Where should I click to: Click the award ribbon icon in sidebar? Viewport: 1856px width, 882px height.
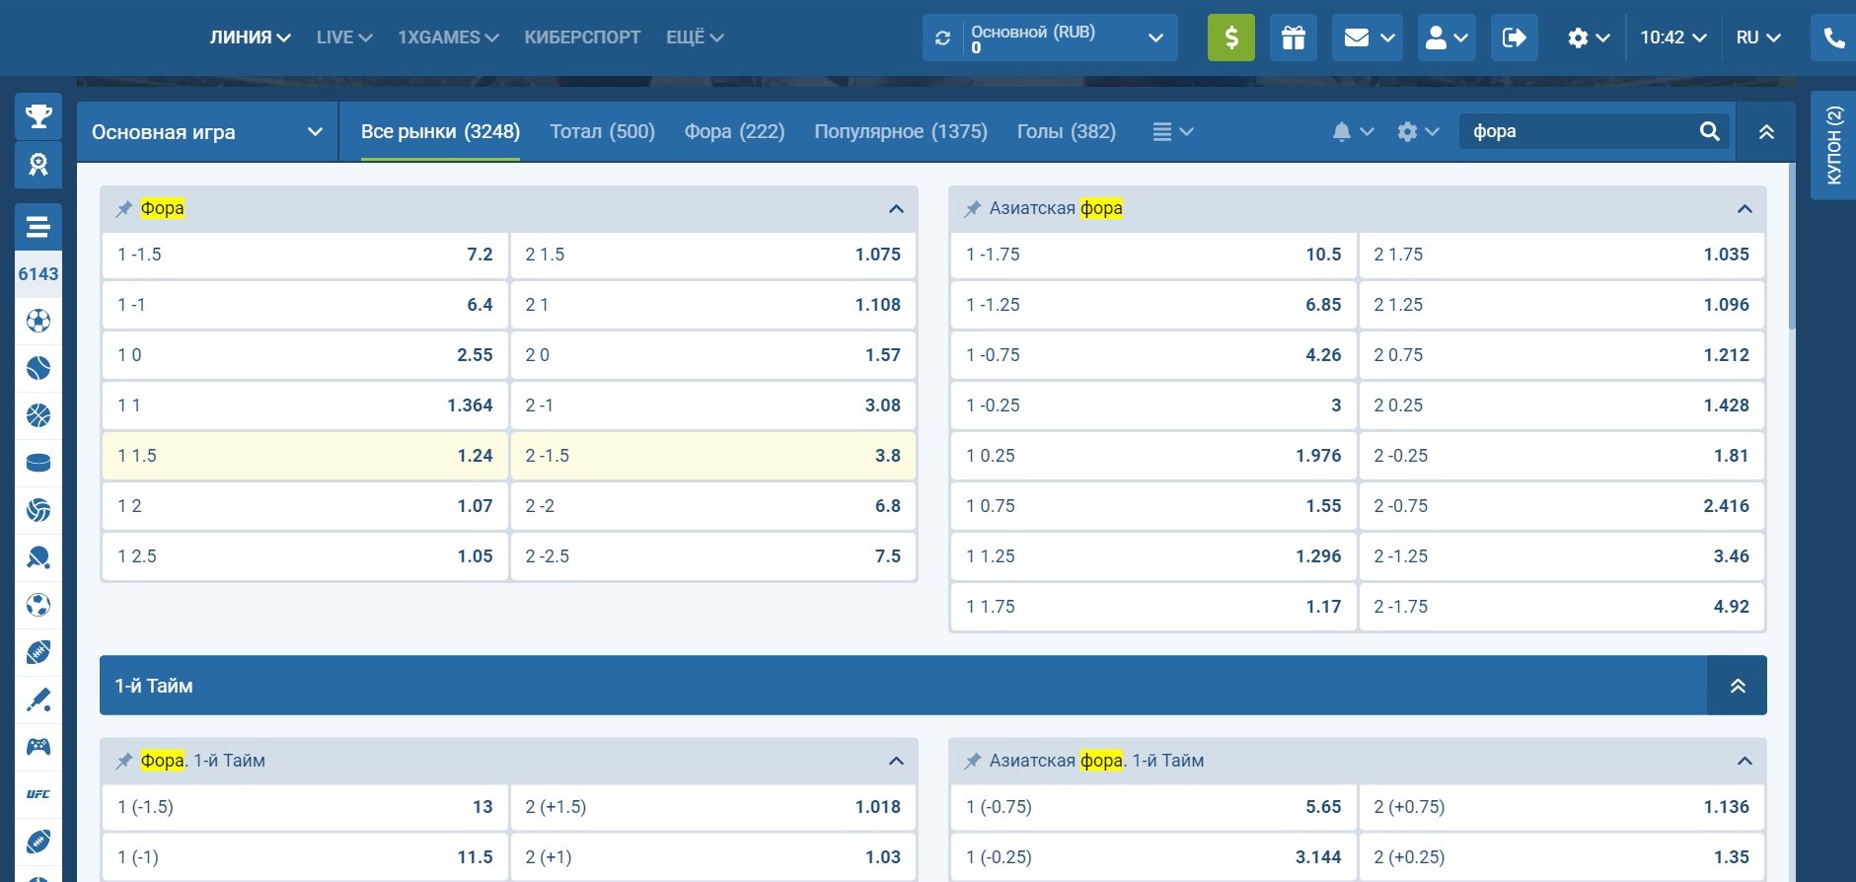[x=38, y=164]
